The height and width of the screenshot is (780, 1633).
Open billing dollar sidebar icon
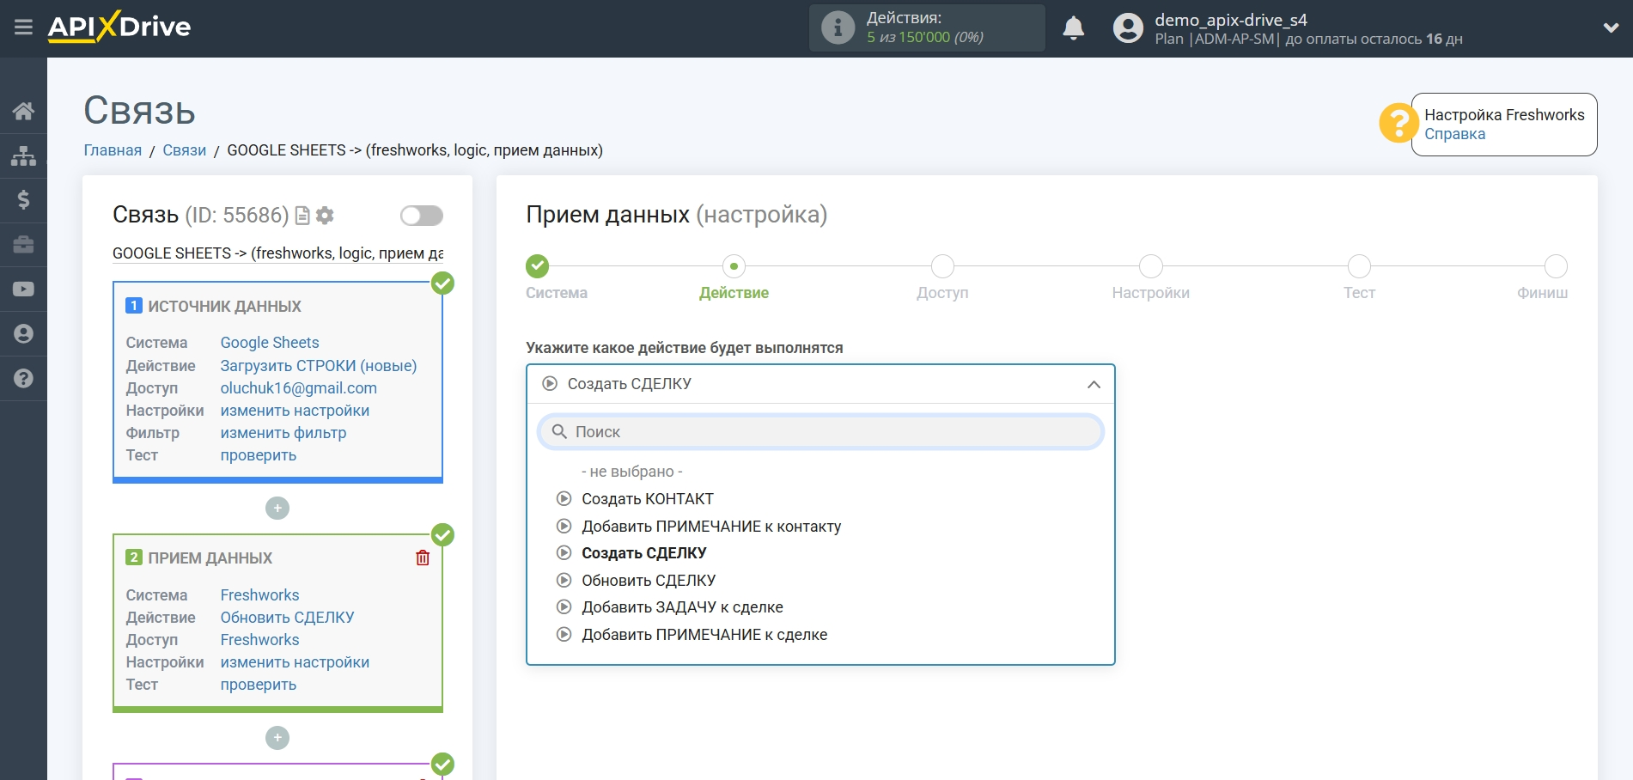(x=23, y=200)
